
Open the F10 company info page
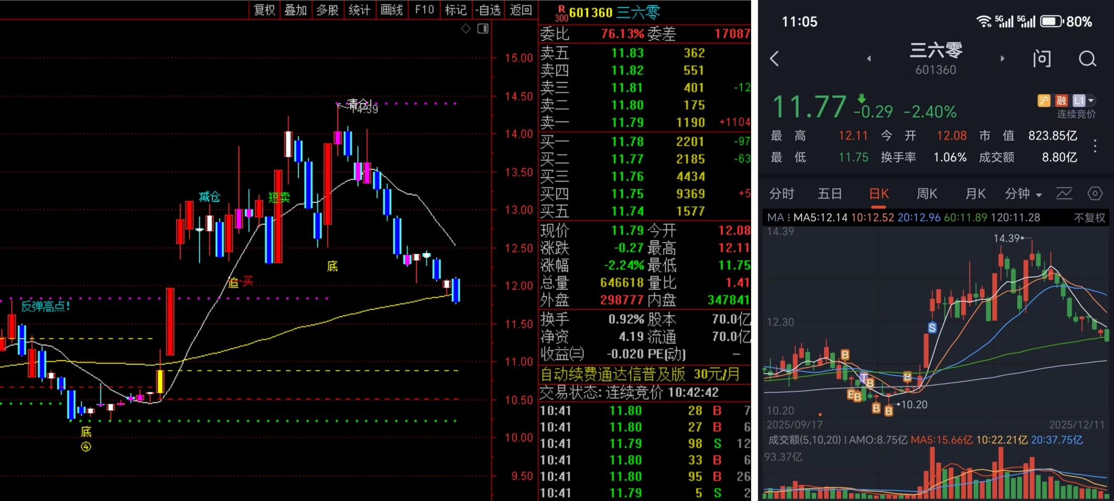[424, 10]
